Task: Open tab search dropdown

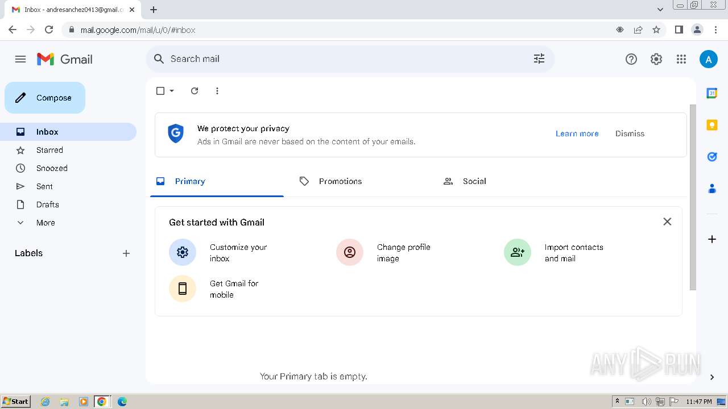Action: pos(660,10)
